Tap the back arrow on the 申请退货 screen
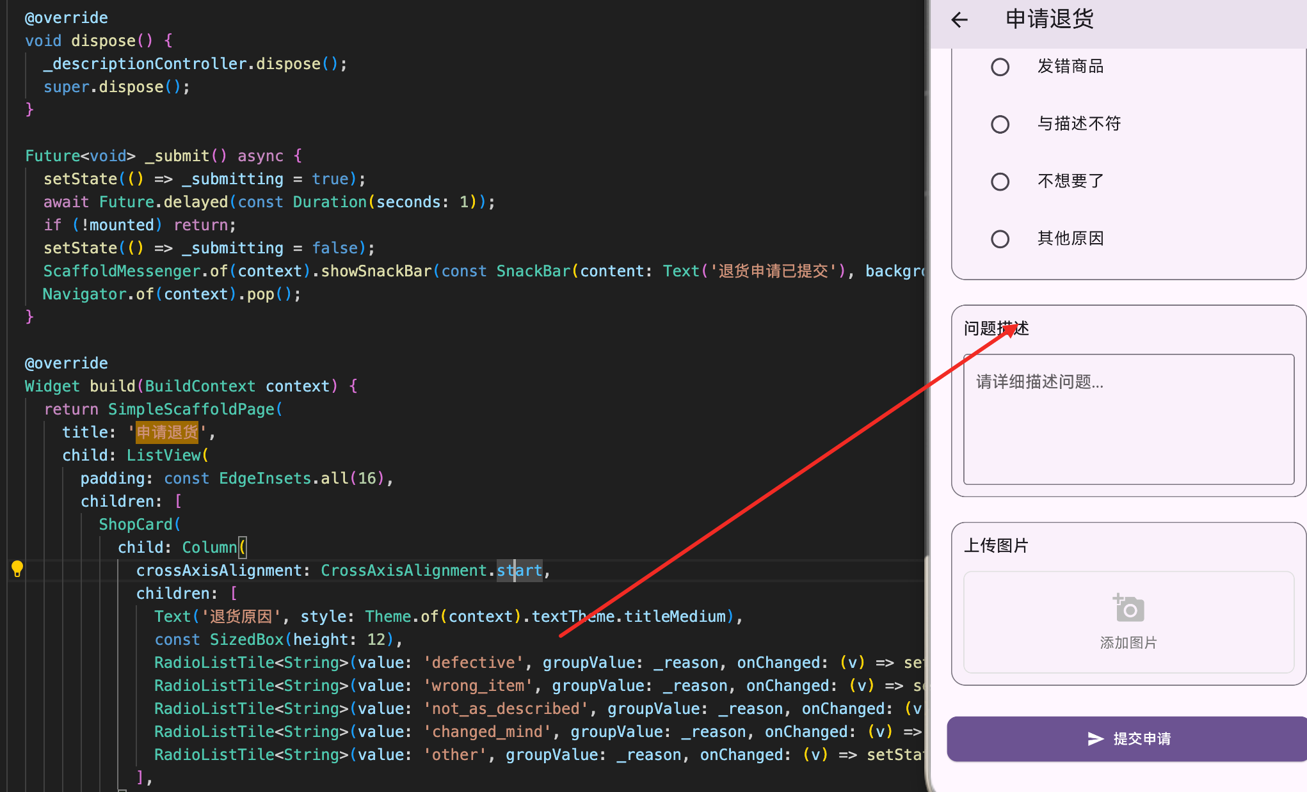This screenshot has height=792, width=1307. (x=959, y=20)
